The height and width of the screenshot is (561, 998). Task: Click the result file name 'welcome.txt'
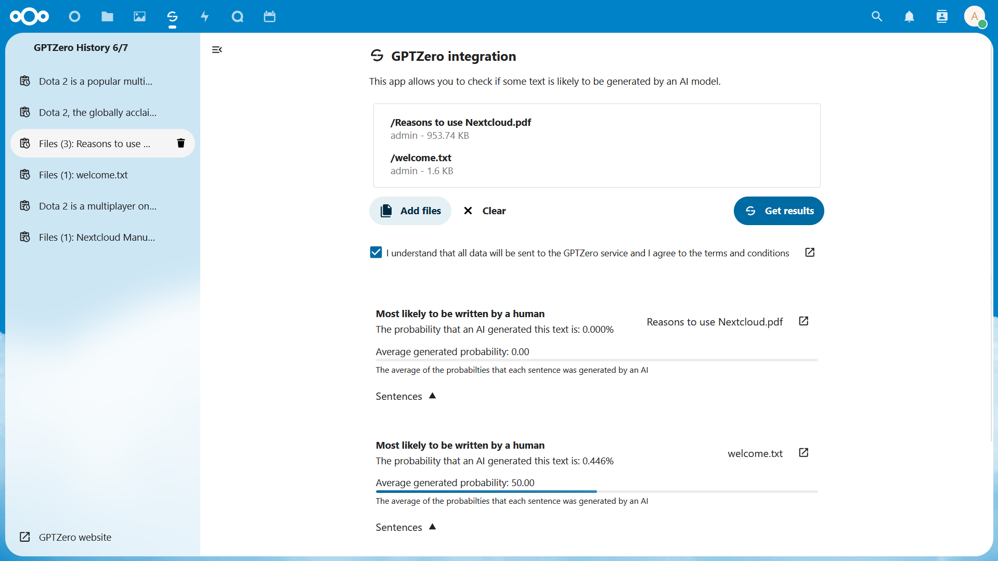(755, 453)
